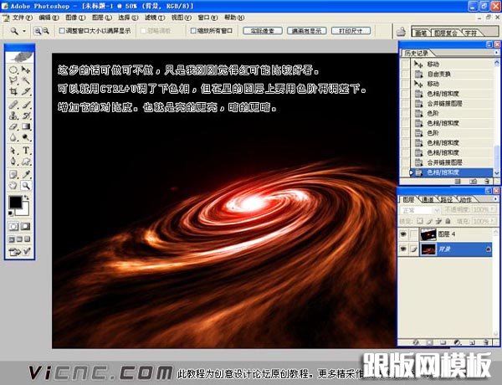Select the Slice tool
The width and height of the screenshot is (502, 385).
[26, 91]
